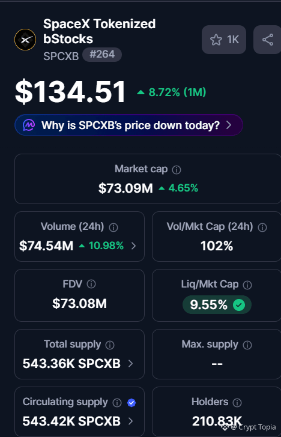Click the verified circulating supply badge
The height and width of the screenshot is (437, 281).
coord(131,403)
